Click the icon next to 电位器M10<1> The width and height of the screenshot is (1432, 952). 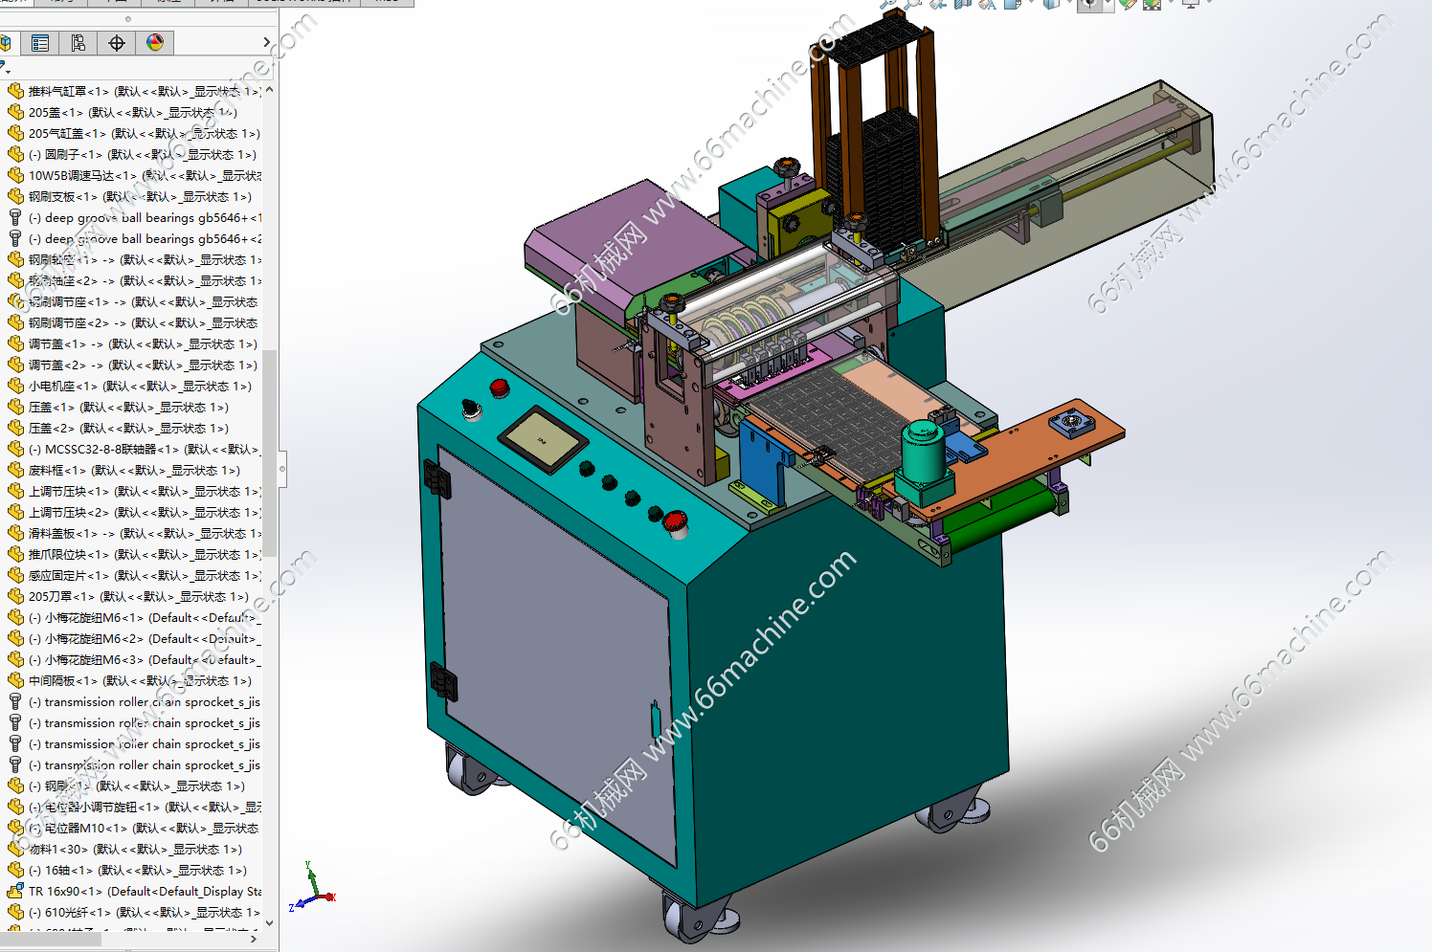(15, 829)
